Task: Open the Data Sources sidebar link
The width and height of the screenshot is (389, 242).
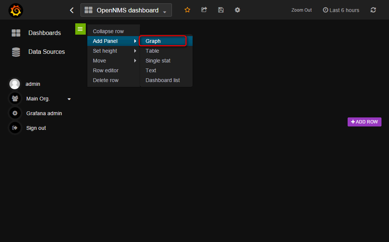Action: click(x=47, y=52)
